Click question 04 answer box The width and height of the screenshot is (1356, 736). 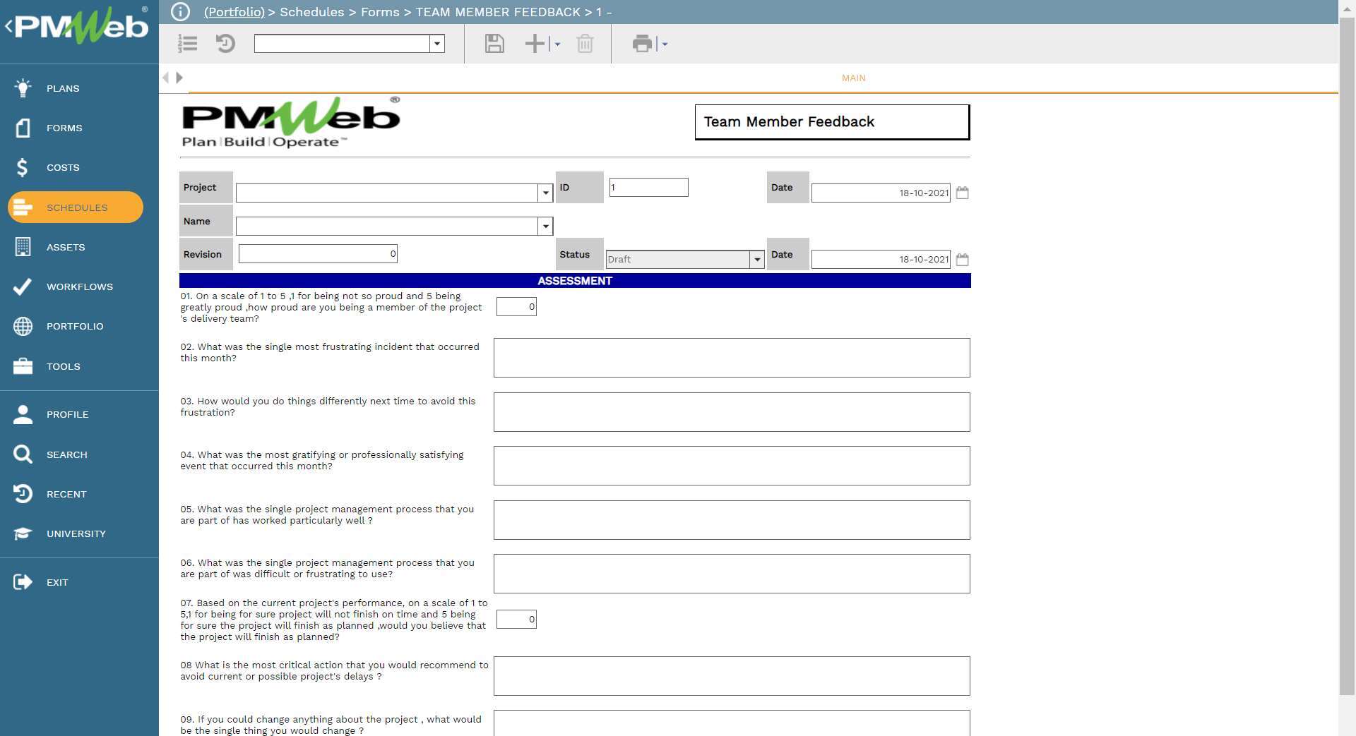click(732, 466)
